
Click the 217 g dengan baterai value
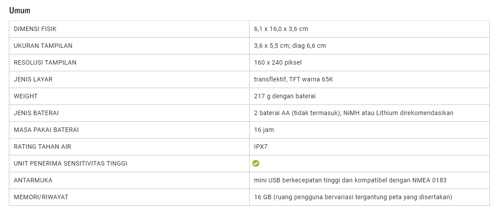click(285, 96)
